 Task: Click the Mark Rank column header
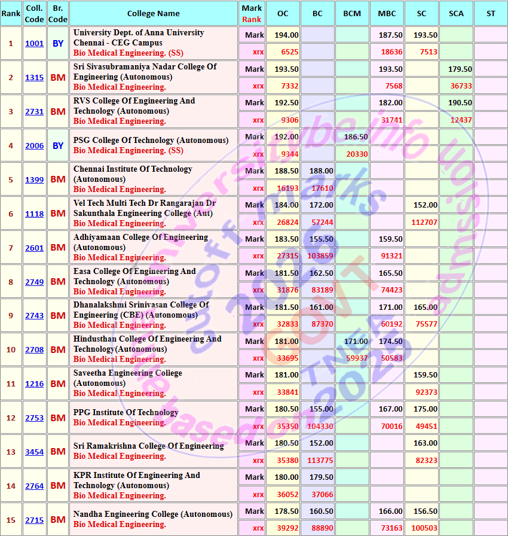click(x=252, y=13)
